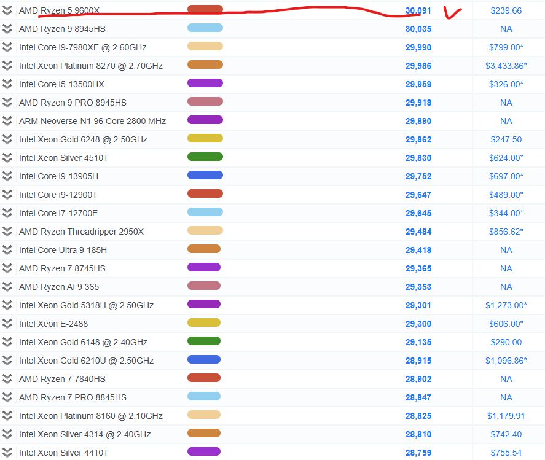
Task: Click the $856.62* price link
Action: tap(506, 232)
